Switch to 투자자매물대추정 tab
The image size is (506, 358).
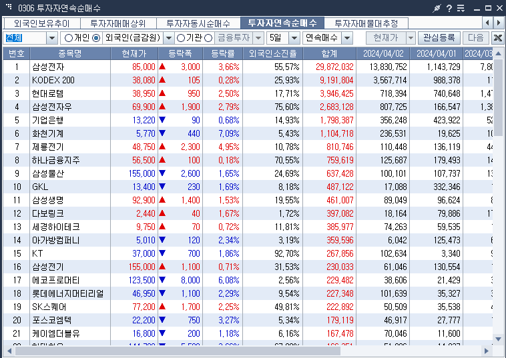tap(366, 23)
